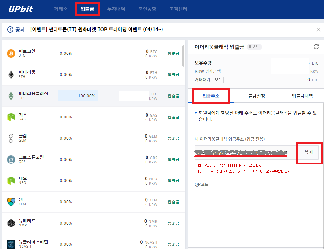The image size is (324, 249).
Task: Click 입출금 for 뉴클리어스비전 NCASH
Action: coord(173,244)
